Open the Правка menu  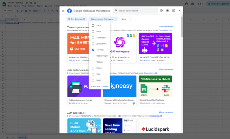(17, 6)
